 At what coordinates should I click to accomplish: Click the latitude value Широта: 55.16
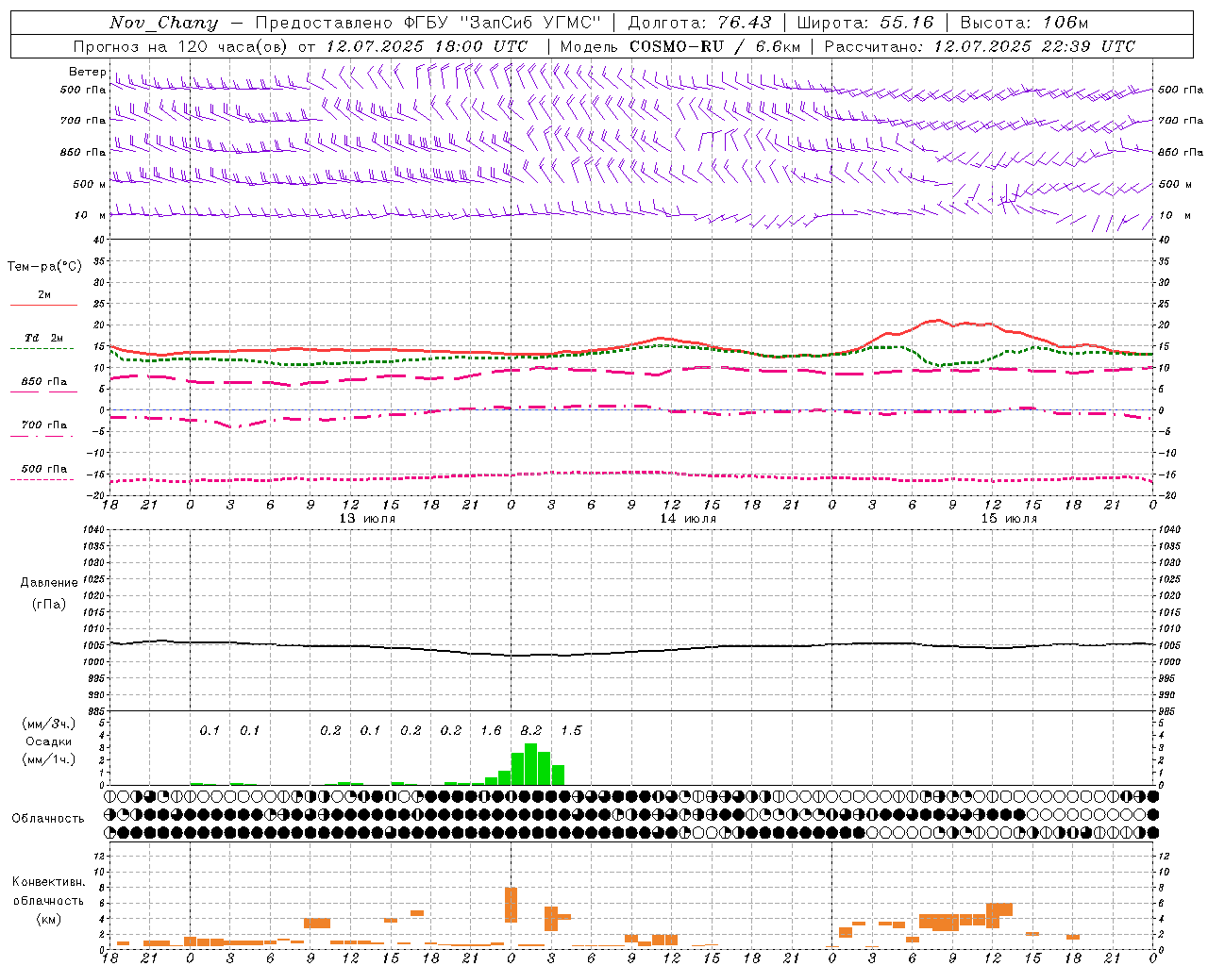coord(865,23)
